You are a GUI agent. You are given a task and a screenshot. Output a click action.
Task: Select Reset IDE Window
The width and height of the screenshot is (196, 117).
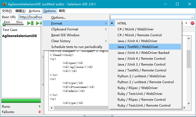point(75,35)
